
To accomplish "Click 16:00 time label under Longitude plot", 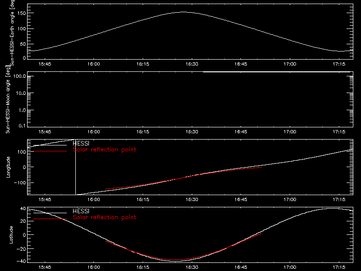I will click(94, 200).
